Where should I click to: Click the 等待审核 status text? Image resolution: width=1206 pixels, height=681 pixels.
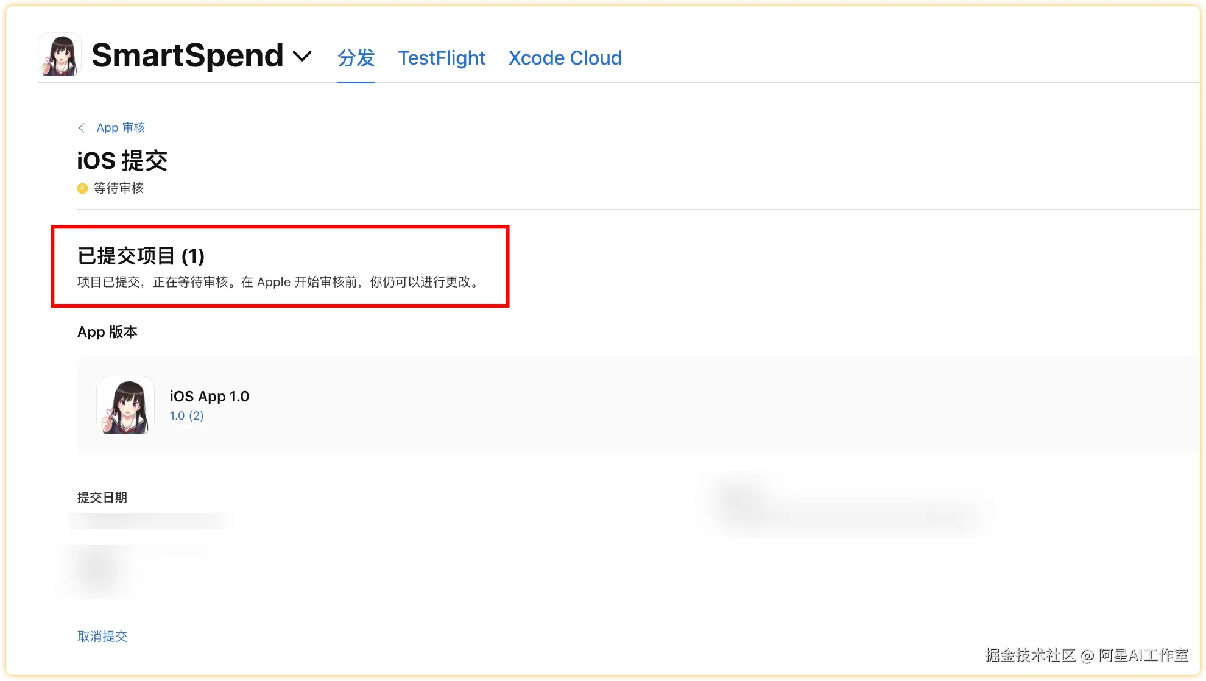click(119, 188)
